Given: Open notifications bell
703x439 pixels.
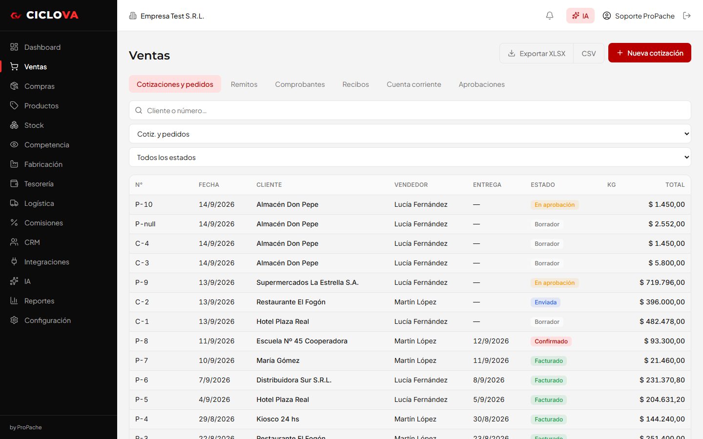Looking at the screenshot, I should (x=550, y=16).
